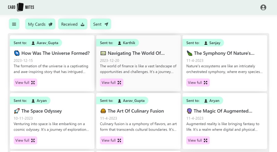Click the burger icon on Culinary Fusion card
Viewport: 277px width, 152px height.
[103, 111]
